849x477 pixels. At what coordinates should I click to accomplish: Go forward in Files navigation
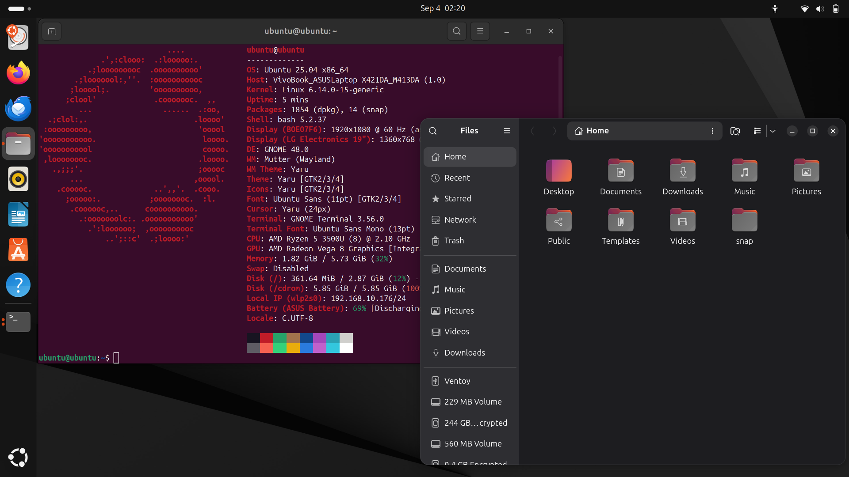(x=554, y=131)
